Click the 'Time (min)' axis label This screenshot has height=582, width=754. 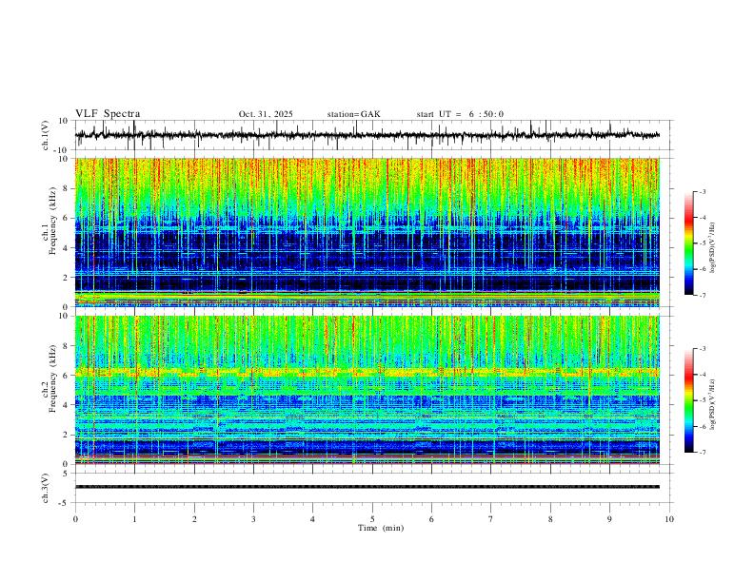click(x=381, y=528)
